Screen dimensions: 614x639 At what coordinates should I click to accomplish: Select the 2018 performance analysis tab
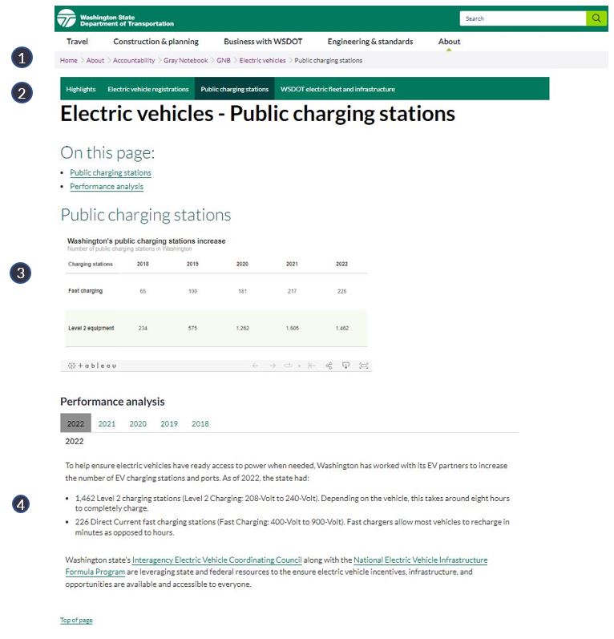(x=200, y=423)
